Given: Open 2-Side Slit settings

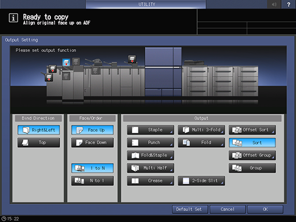Looking at the screenshot, I should coord(202,181).
